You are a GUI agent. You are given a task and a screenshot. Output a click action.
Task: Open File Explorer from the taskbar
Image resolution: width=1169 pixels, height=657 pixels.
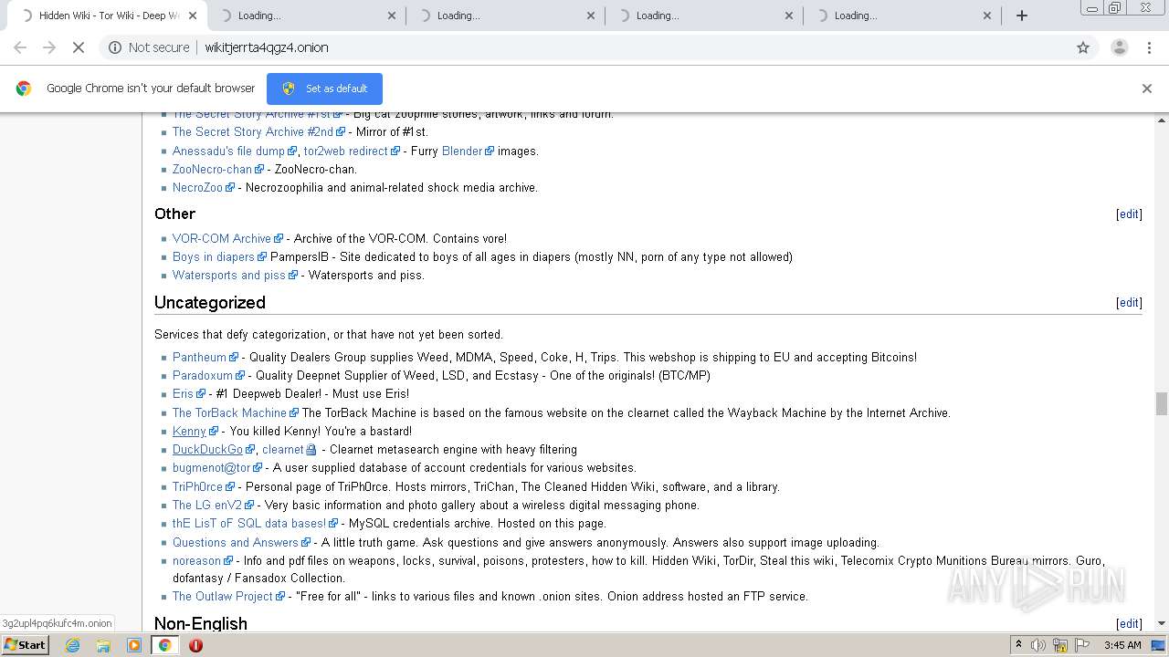pyautogui.click(x=103, y=645)
